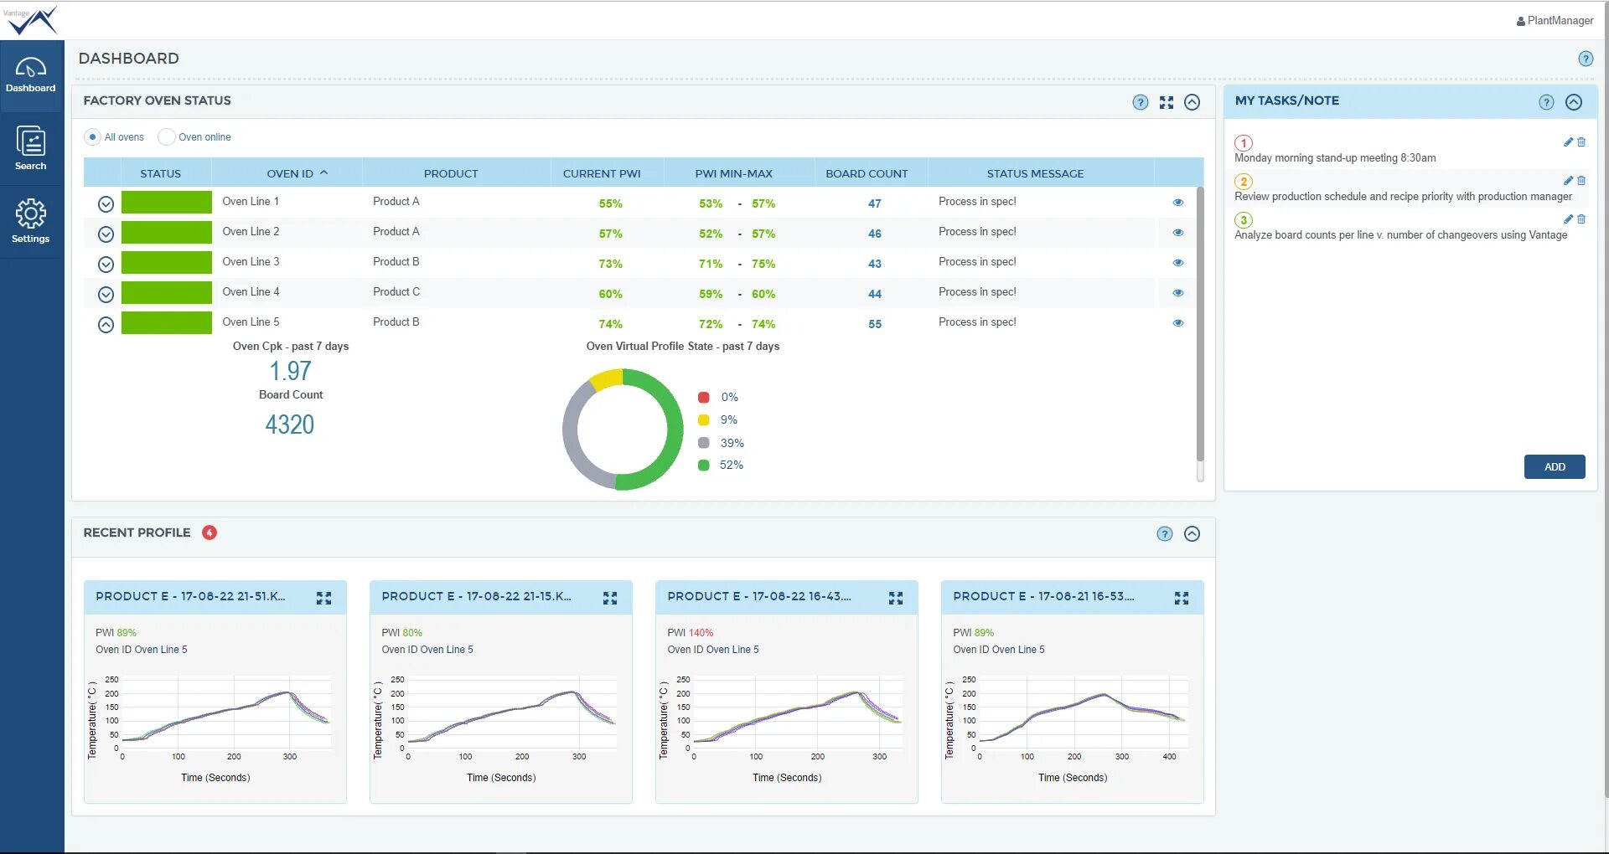The image size is (1609, 854).
Task: Click the Status Message column header
Action: click(1035, 173)
